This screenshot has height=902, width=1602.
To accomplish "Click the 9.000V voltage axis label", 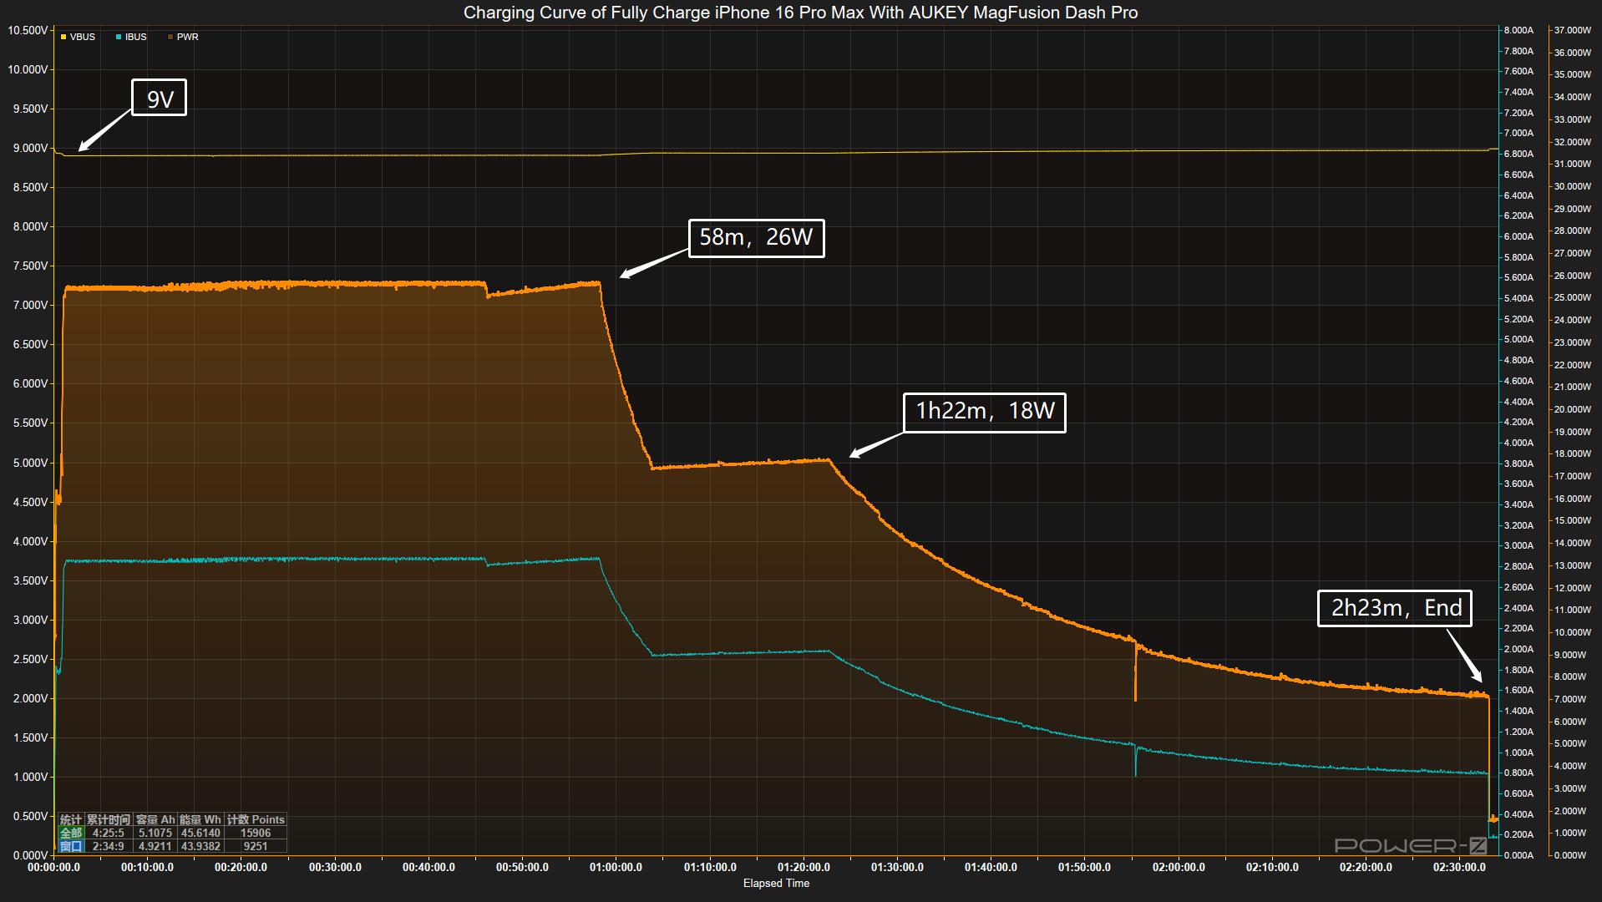I will (30, 148).
